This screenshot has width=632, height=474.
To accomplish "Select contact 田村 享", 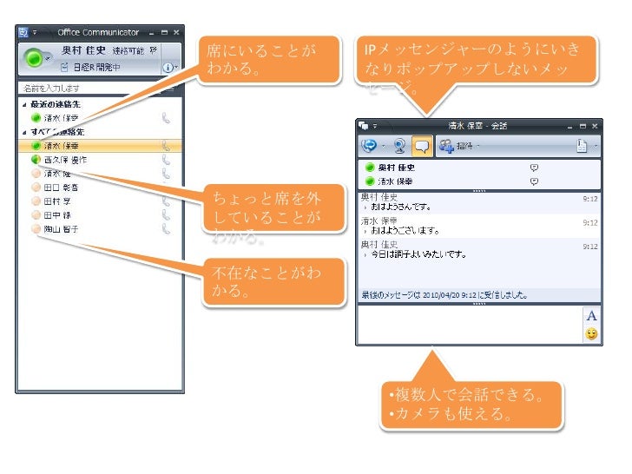I will (56, 201).
